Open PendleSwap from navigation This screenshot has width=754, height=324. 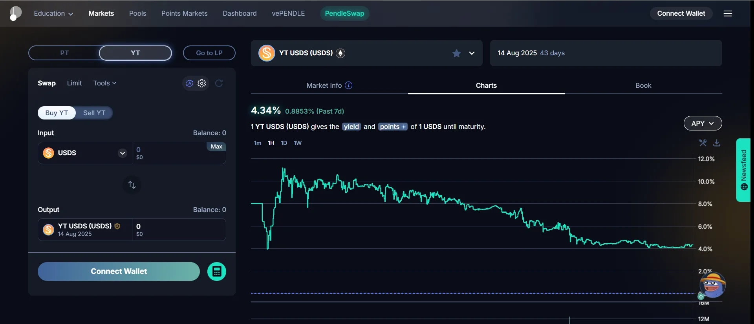point(344,13)
